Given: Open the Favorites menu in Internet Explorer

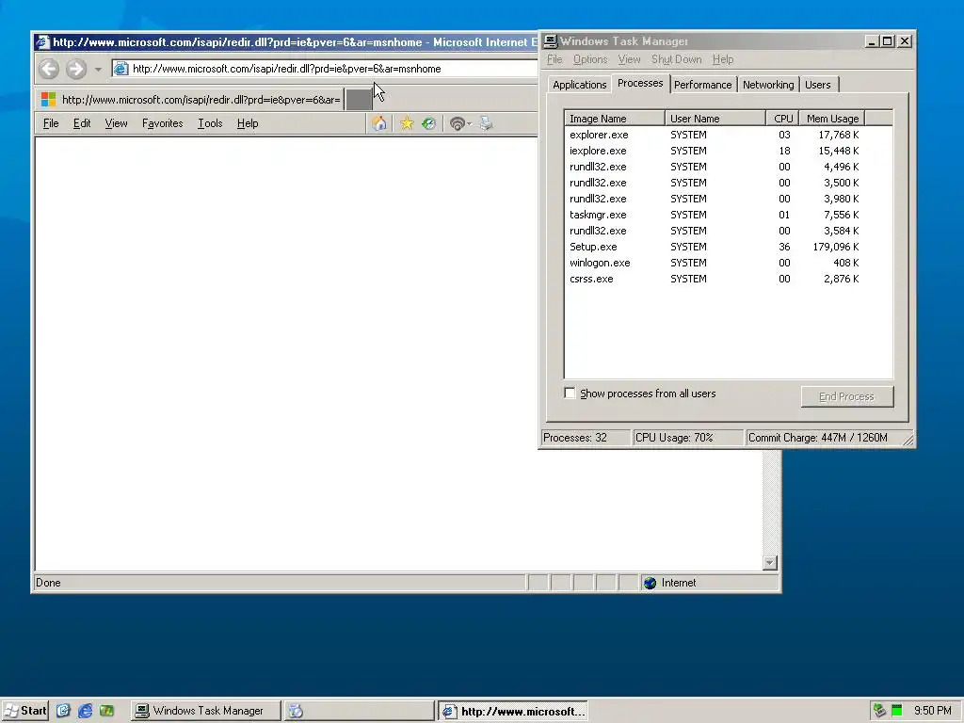Looking at the screenshot, I should coord(162,123).
